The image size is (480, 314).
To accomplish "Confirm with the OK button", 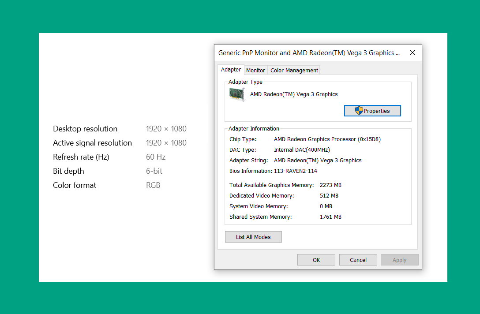I will tap(316, 260).
